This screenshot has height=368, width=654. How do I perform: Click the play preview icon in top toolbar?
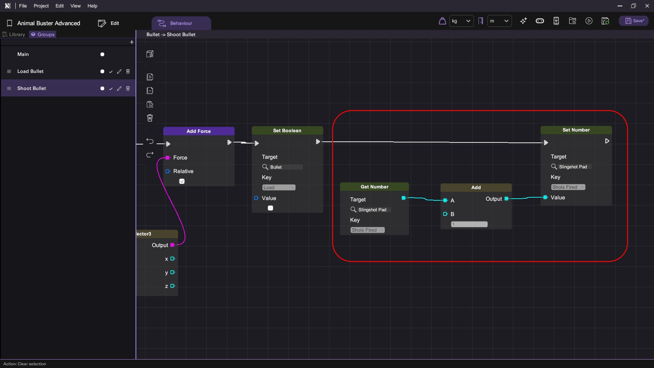(x=589, y=21)
